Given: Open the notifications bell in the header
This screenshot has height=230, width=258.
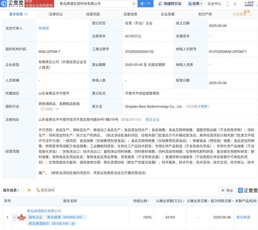Looking at the screenshot, I should (x=235, y=4).
